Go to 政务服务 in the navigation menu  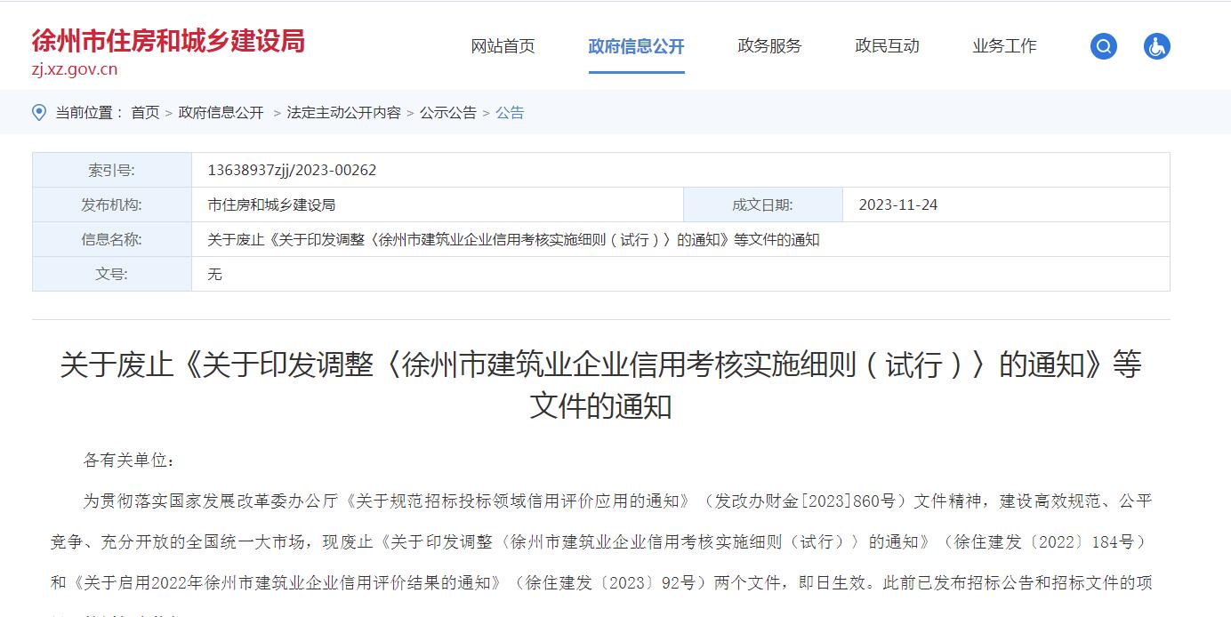click(769, 46)
